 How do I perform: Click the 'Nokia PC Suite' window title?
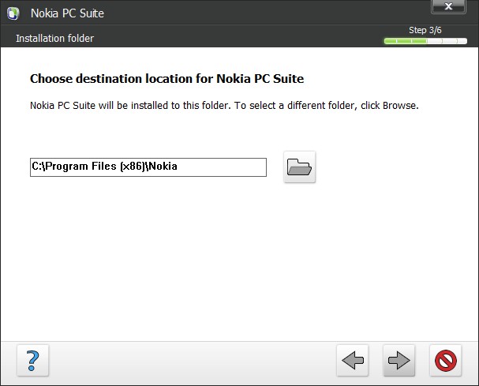[67, 13]
